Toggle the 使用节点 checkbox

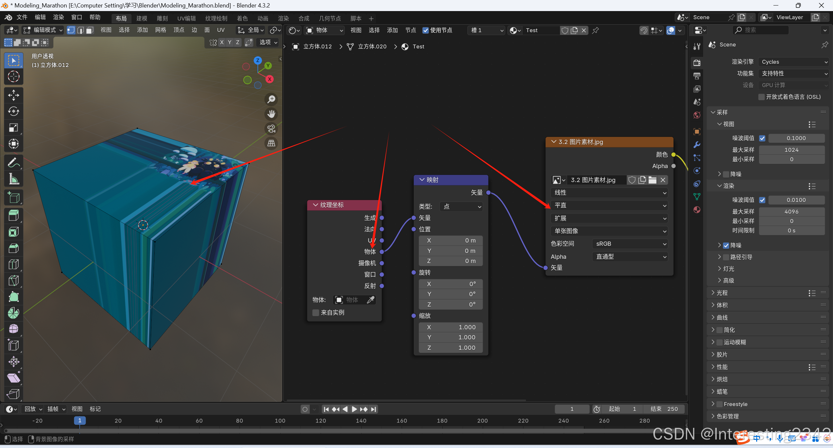[x=425, y=30]
